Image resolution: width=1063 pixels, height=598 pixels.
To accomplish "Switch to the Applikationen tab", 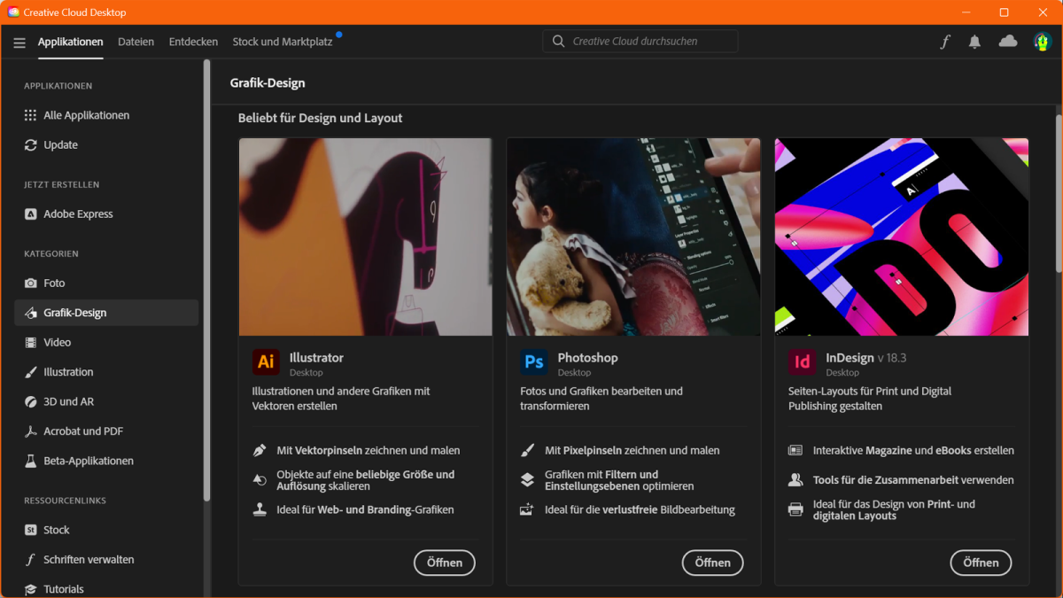I will tap(70, 42).
